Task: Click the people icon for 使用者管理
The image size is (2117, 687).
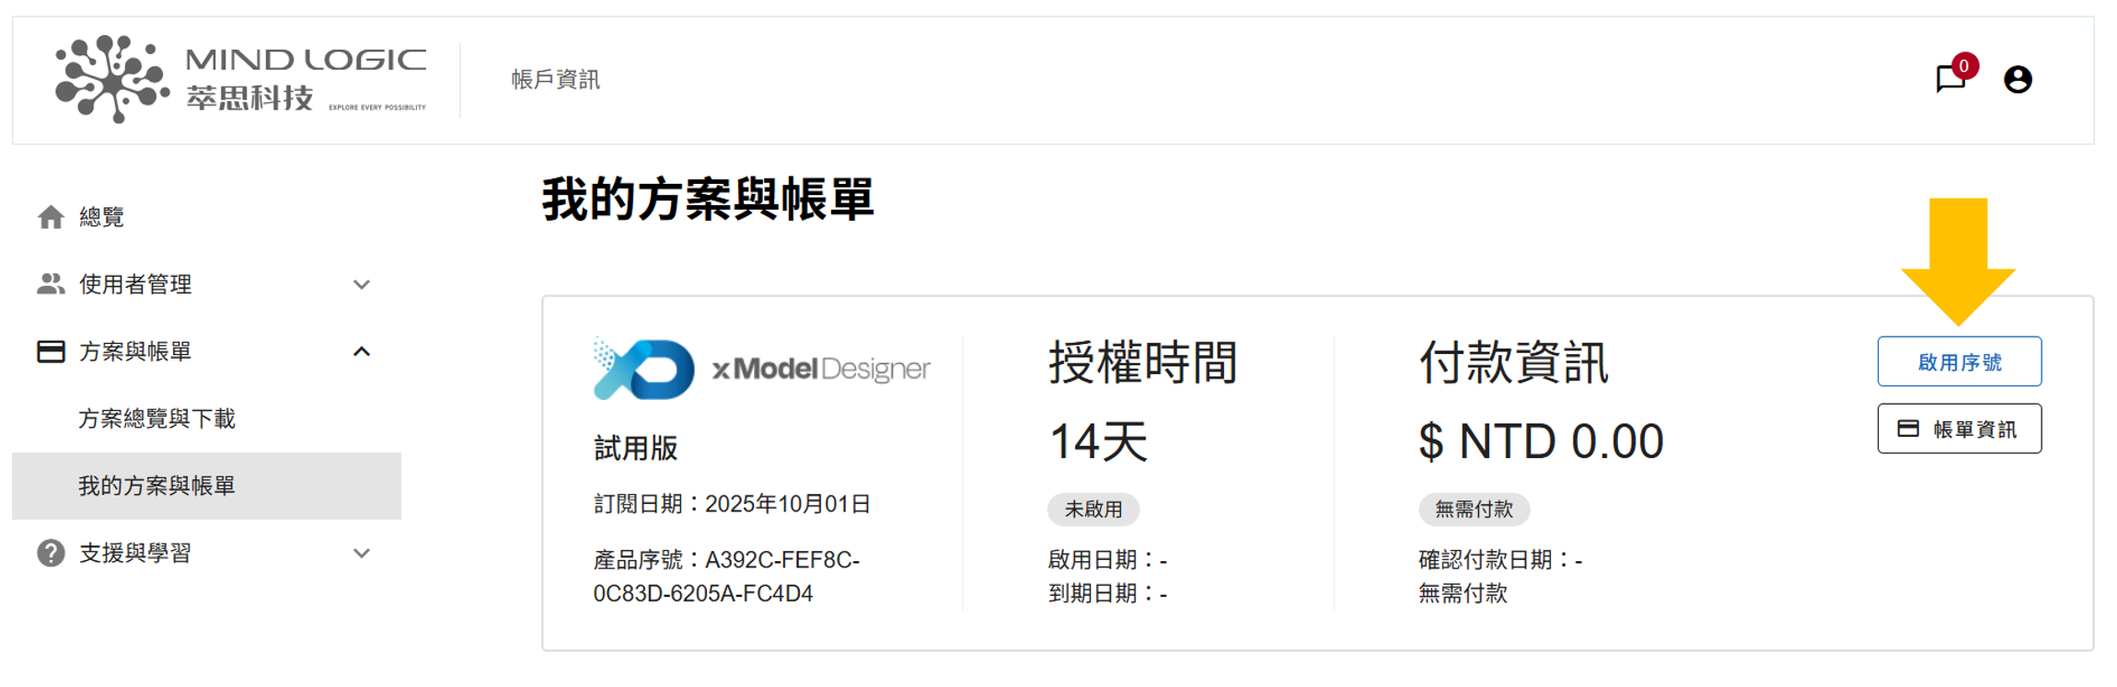Action: (x=51, y=284)
